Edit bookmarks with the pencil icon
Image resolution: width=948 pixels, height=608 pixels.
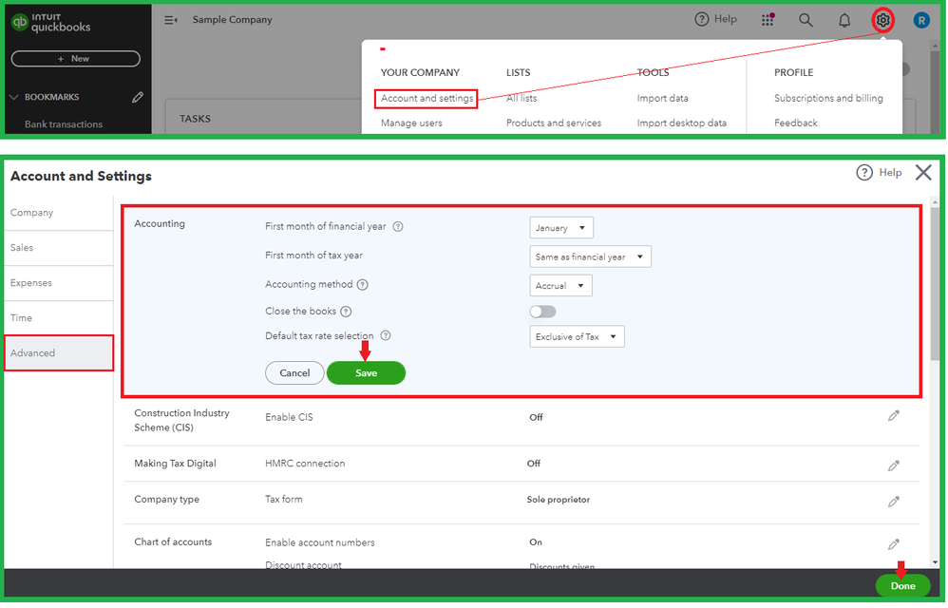click(x=138, y=97)
